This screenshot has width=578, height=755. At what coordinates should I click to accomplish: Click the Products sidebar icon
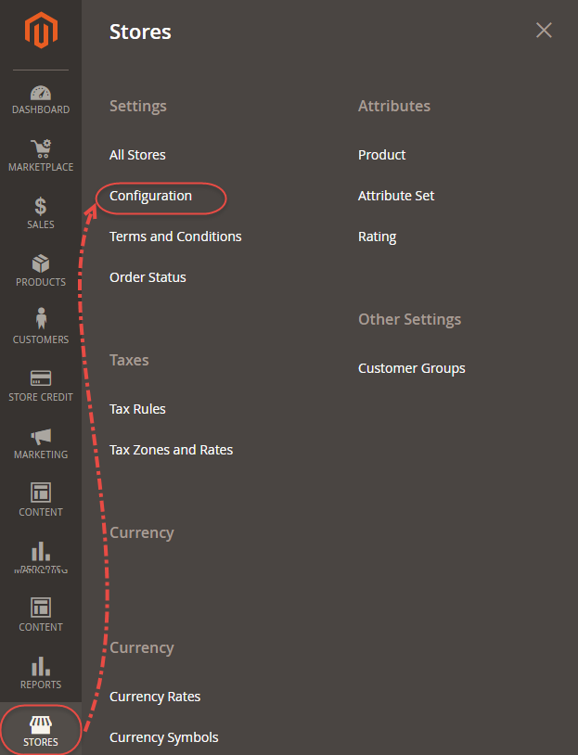click(40, 271)
